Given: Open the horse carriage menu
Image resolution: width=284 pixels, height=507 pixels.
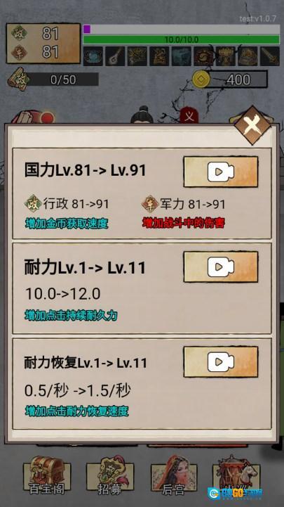Looking at the screenshot, I should pyautogui.click(x=236, y=474).
